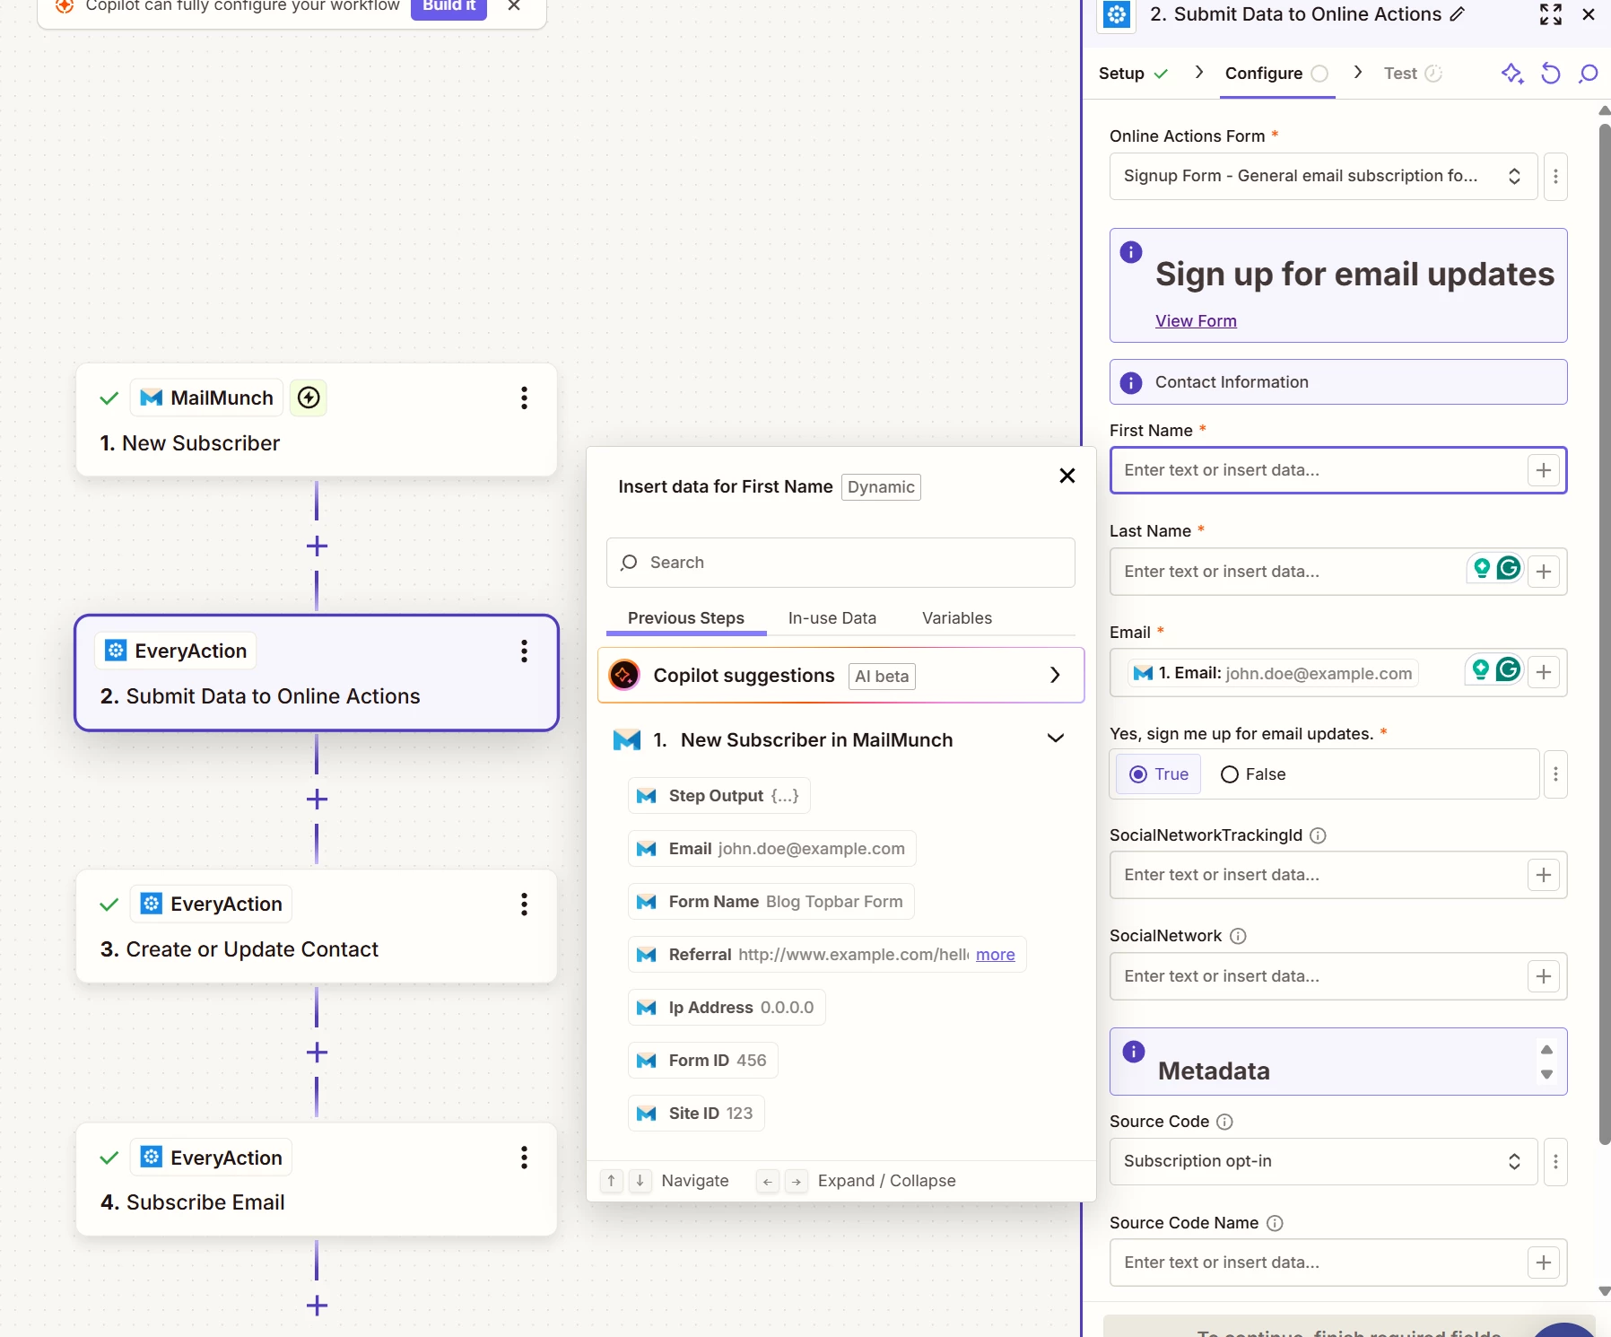Screen dimensions: 1611x1337
Task: Add step after New Subscriber
Action: click(317, 546)
